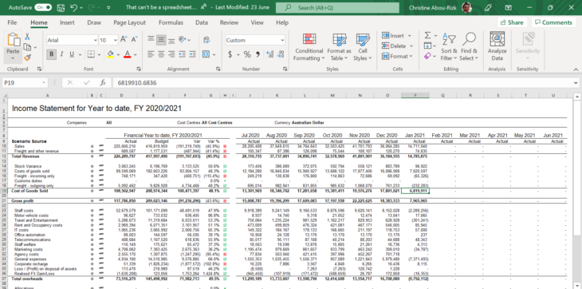Decrease decimal places
Screen dimensions: 582x289
(x=281, y=54)
